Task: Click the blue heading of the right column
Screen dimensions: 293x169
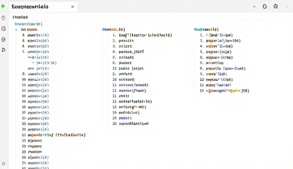Action: (x=206, y=29)
